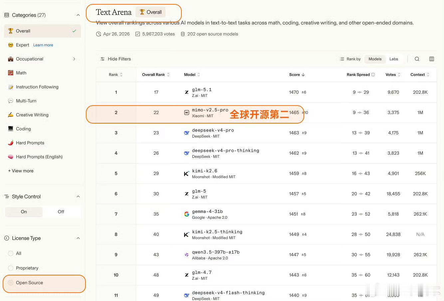
Task: Turn Style Control On
Action: tap(24, 212)
